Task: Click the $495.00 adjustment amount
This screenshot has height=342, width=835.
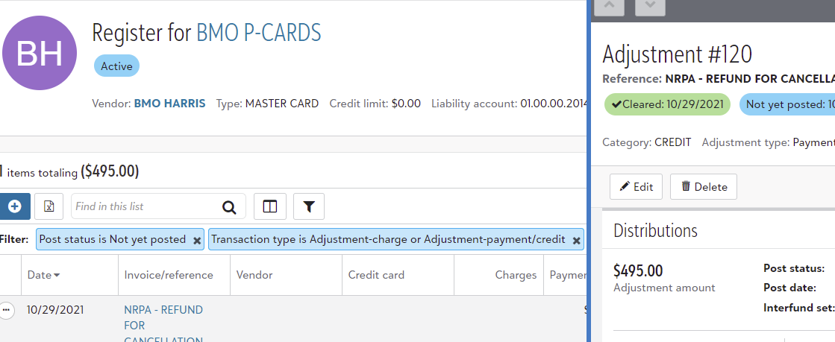Action: (638, 270)
